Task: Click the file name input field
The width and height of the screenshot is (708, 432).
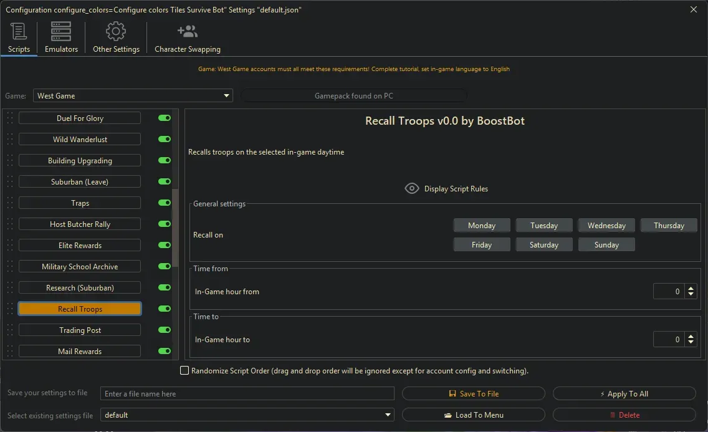Action: (247, 394)
